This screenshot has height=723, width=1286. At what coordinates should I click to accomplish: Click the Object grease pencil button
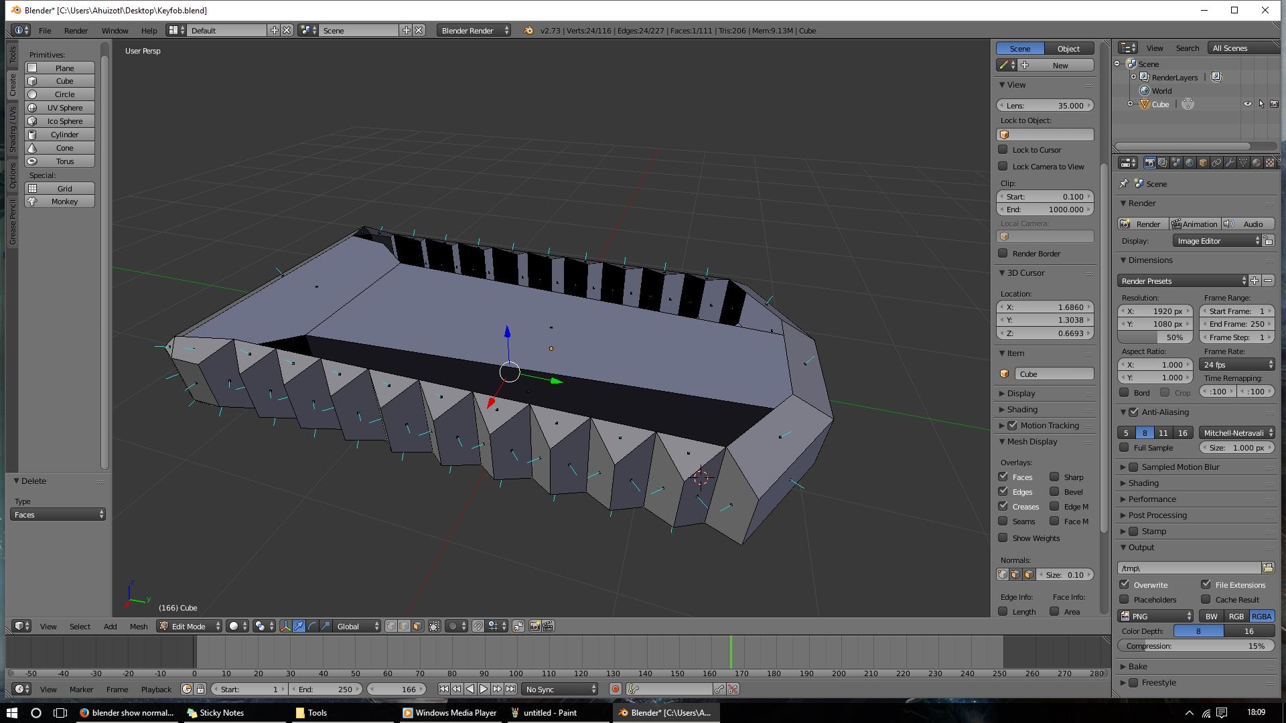(1069, 48)
